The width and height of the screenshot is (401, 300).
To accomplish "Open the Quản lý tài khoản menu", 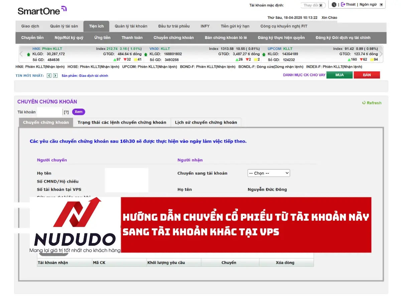I will (x=131, y=26).
